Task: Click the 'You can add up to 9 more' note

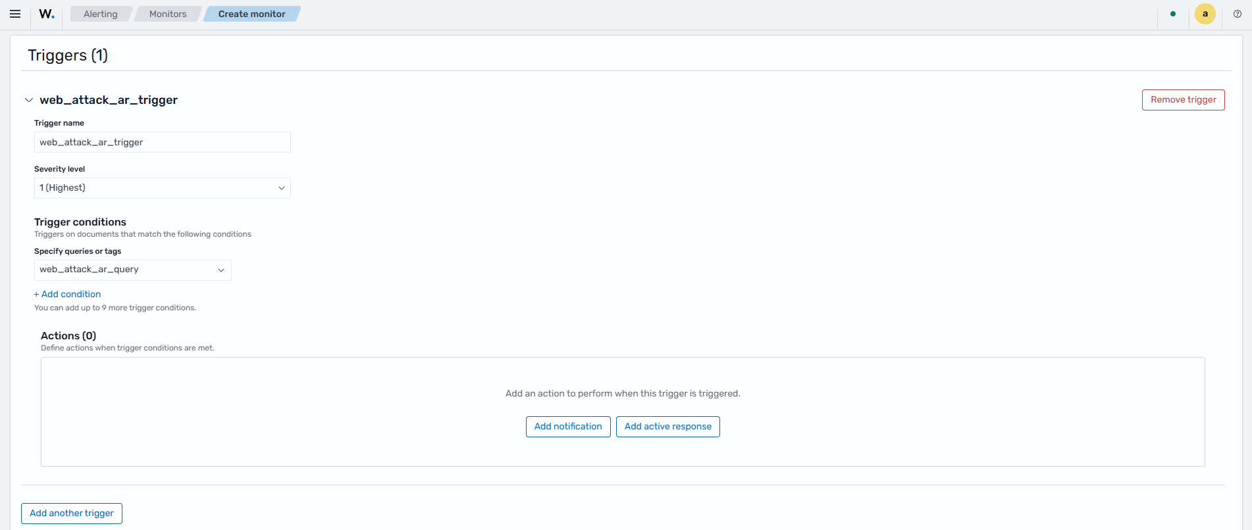Action: (x=115, y=308)
